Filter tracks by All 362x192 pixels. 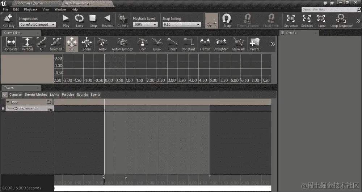5,95
